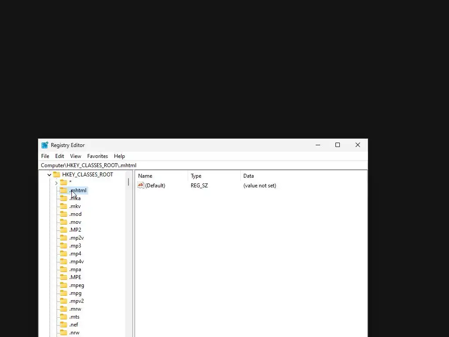449x337 pixels.
Task: Click the REG_SZ type cell
Action: click(x=200, y=186)
